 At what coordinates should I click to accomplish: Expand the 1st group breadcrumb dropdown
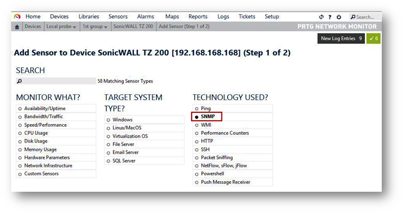point(95,26)
